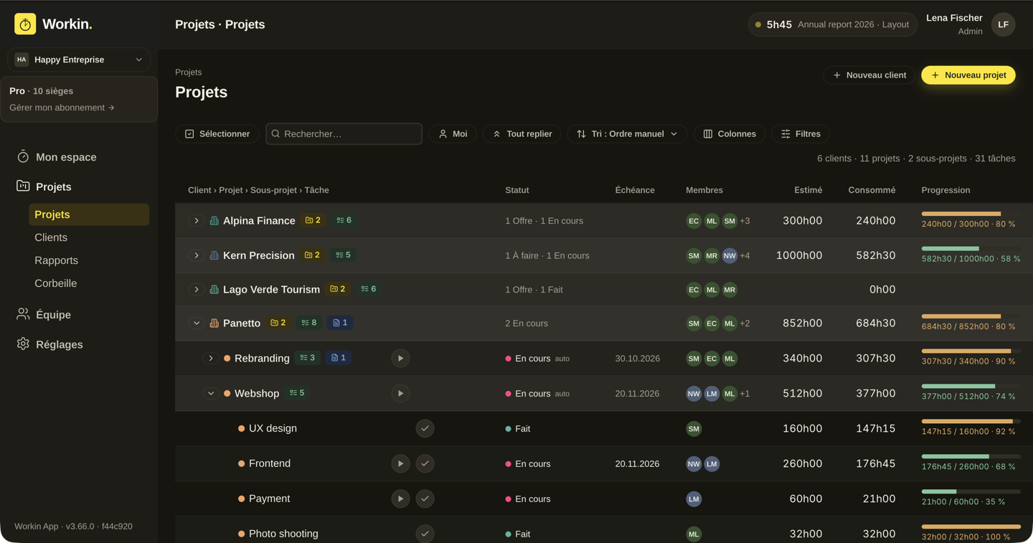
Task: Click the Search field Rechercher…
Action: coord(344,134)
